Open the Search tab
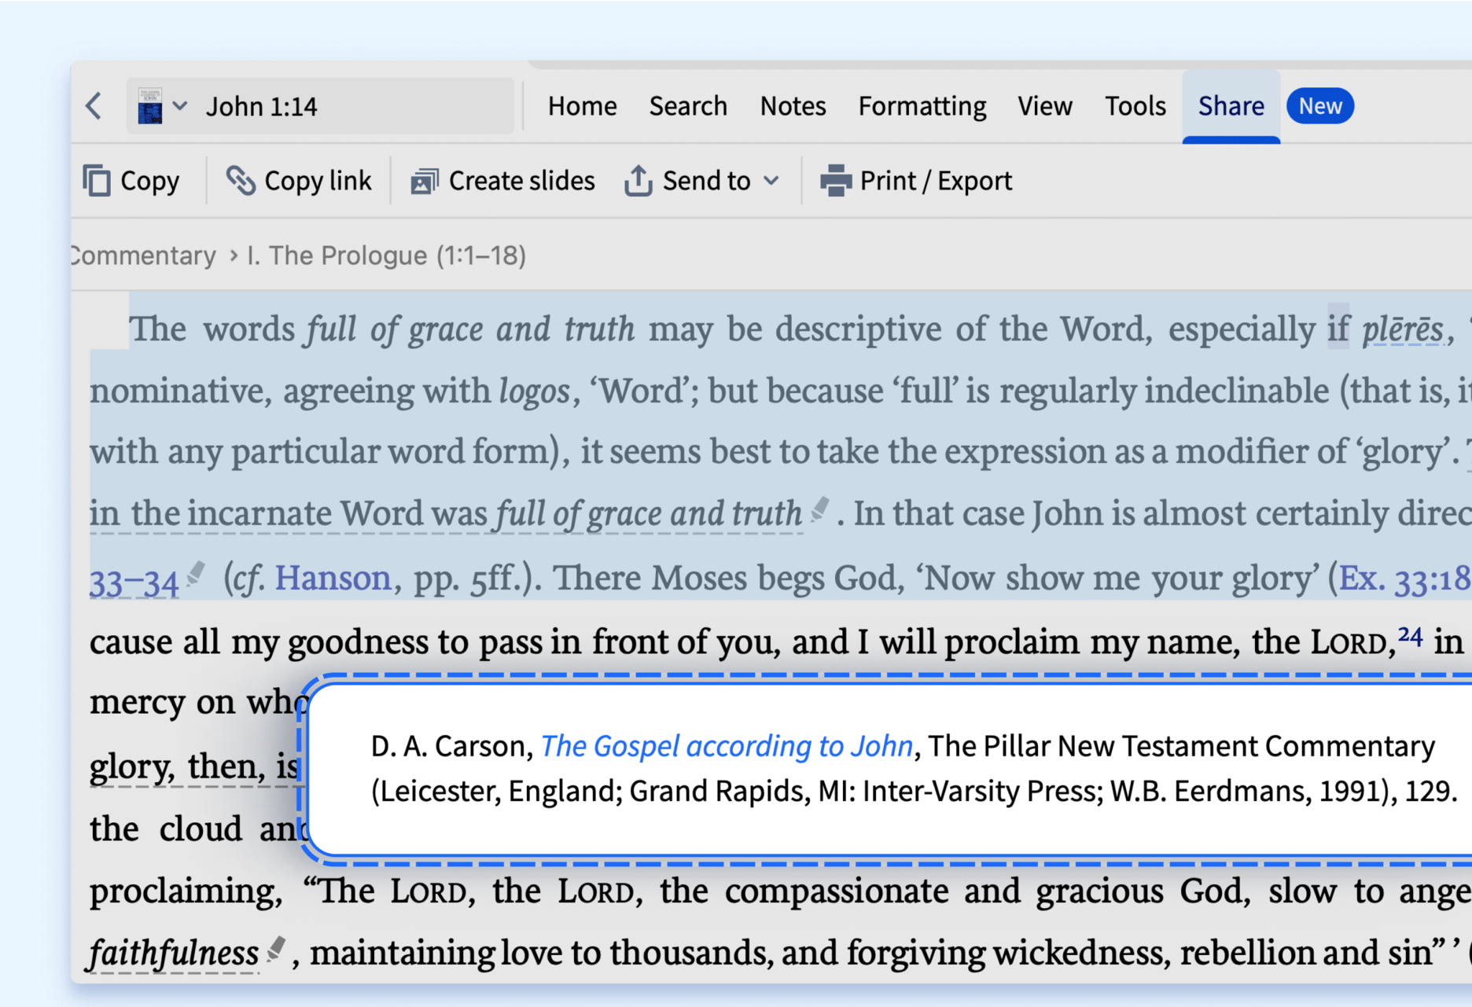This screenshot has width=1472, height=1007. [x=688, y=106]
